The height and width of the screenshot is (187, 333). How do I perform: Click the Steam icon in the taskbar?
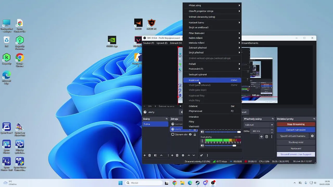pos(198,183)
